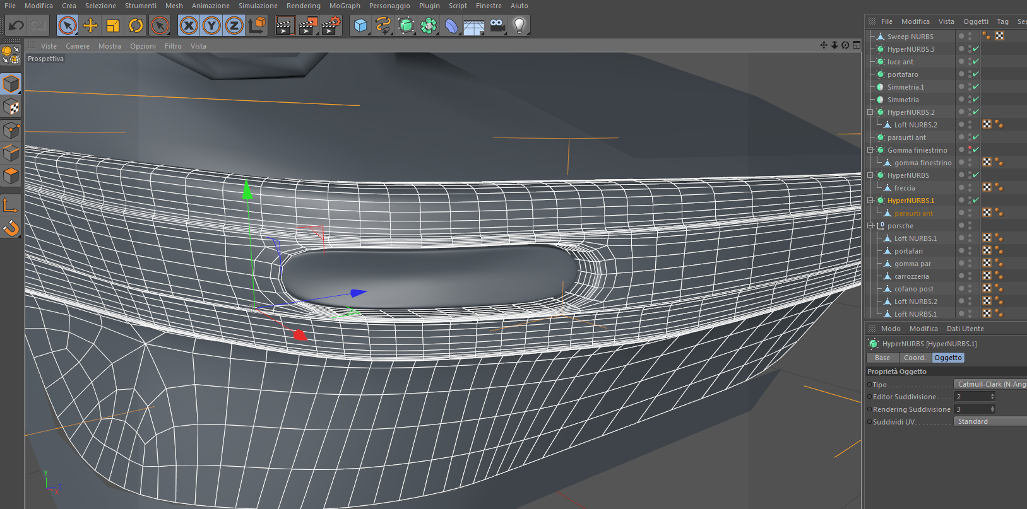
Task: Click the undo arrow icon
Action: point(16,25)
